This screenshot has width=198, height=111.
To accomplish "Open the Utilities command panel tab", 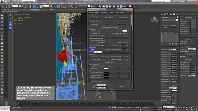I will coord(177,14).
